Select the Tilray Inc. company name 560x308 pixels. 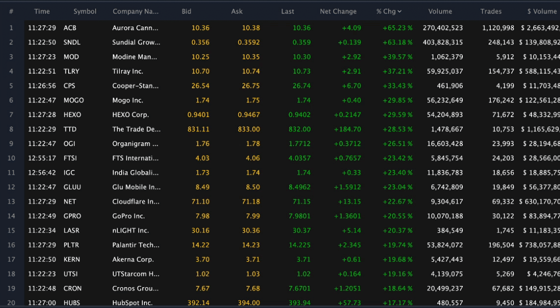coord(128,71)
